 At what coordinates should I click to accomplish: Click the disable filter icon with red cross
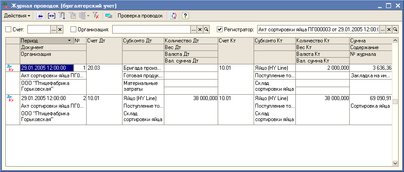coord(96,16)
